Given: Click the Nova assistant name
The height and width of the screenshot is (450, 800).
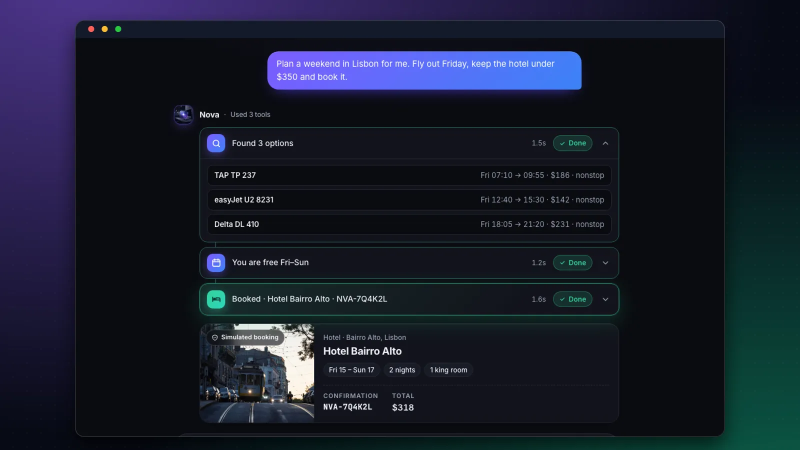Looking at the screenshot, I should click(x=209, y=114).
